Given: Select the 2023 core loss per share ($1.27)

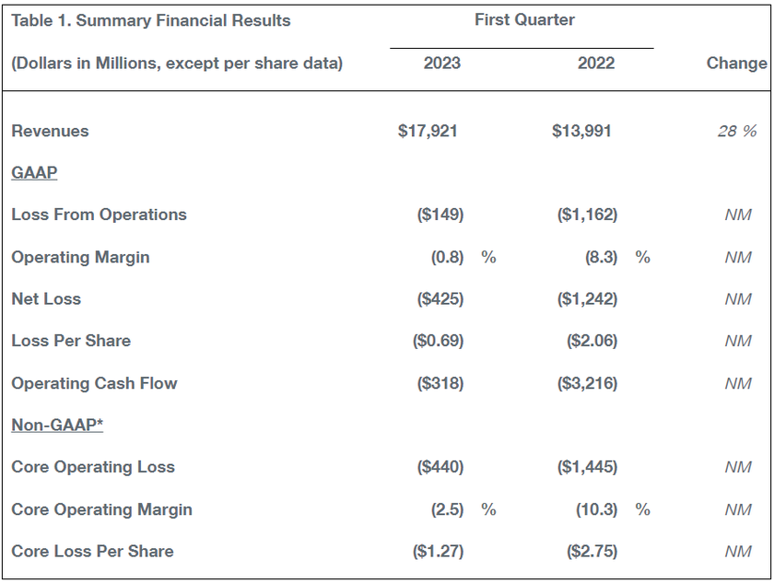Looking at the screenshot, I should 438,551.
